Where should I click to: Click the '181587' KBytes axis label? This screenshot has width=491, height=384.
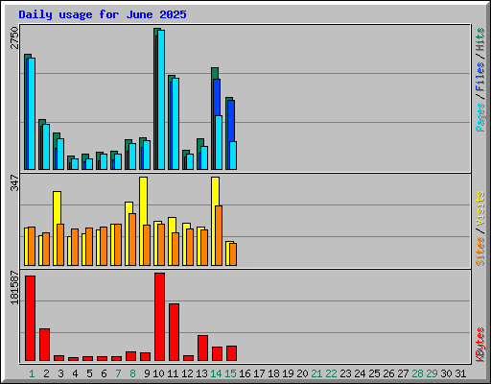pos(14,288)
